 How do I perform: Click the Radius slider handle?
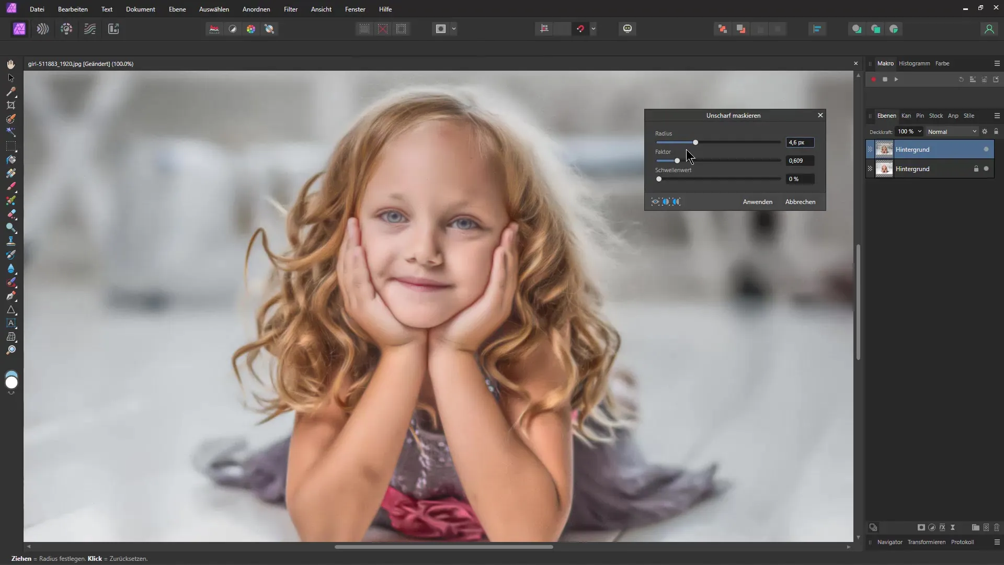(695, 142)
